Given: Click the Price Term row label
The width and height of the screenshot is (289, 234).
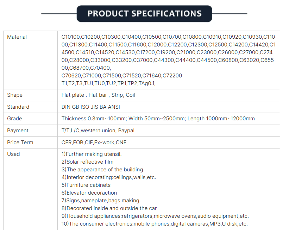Looking at the screenshot, I should [x=20, y=143].
